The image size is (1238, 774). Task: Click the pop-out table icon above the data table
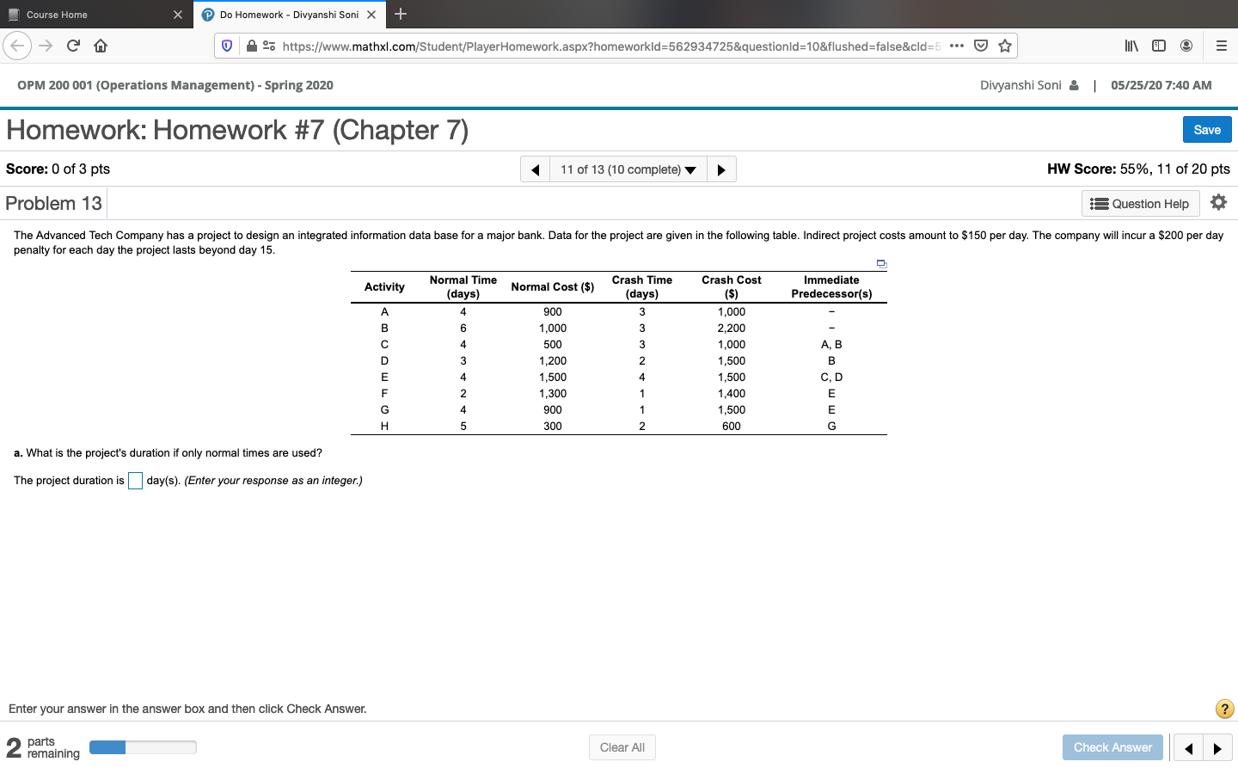(x=880, y=262)
